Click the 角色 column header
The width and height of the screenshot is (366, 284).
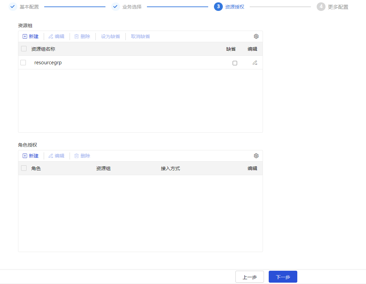[x=36, y=168]
